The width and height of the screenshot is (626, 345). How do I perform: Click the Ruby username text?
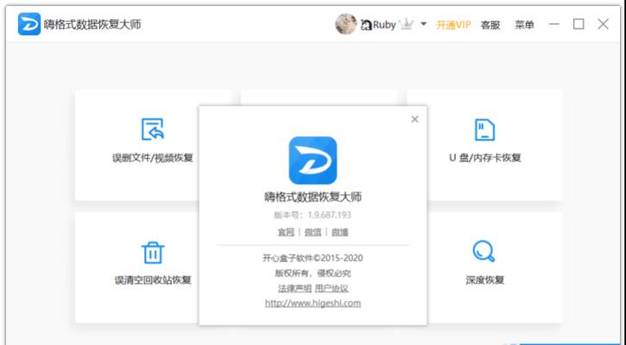(x=384, y=25)
